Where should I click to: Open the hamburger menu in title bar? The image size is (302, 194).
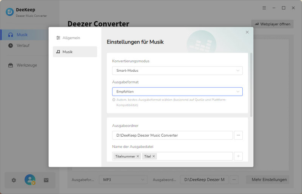pos(264,8)
